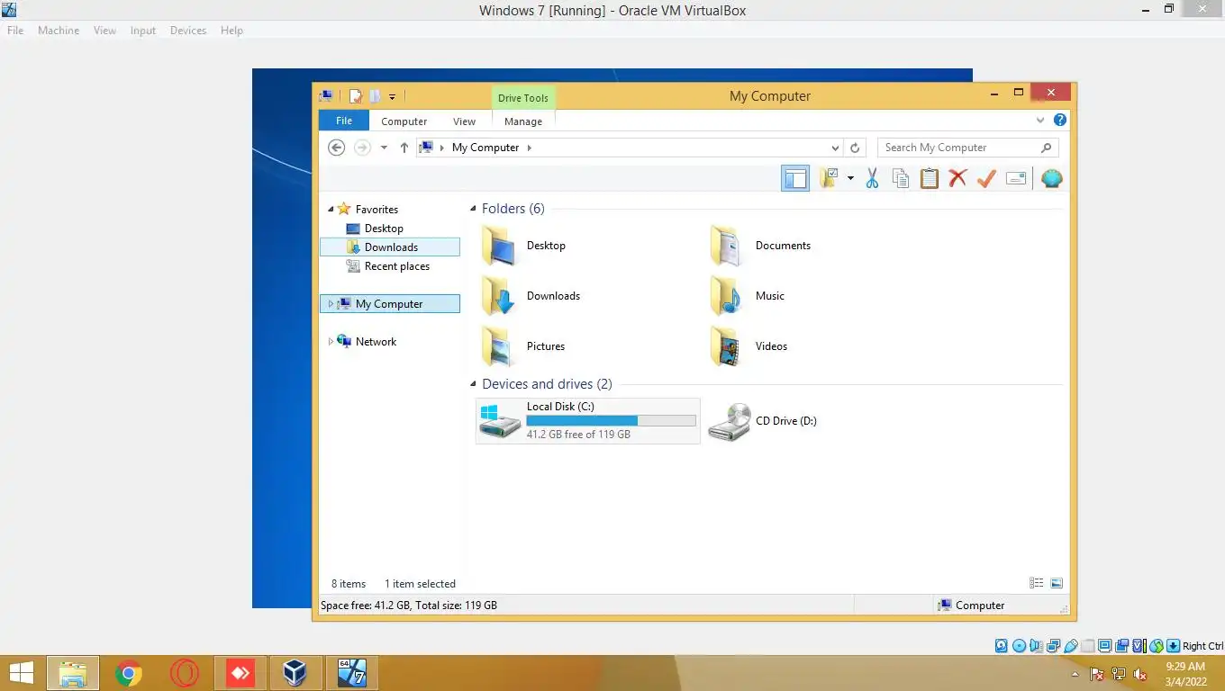Click the Back navigation arrow
The height and width of the screenshot is (691, 1225).
[x=337, y=148]
